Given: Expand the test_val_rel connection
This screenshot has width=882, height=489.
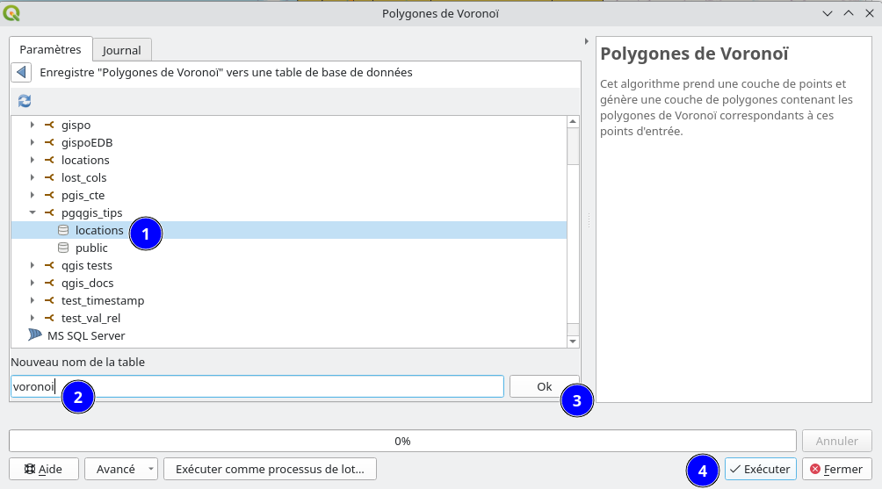Looking at the screenshot, I should (x=32, y=318).
